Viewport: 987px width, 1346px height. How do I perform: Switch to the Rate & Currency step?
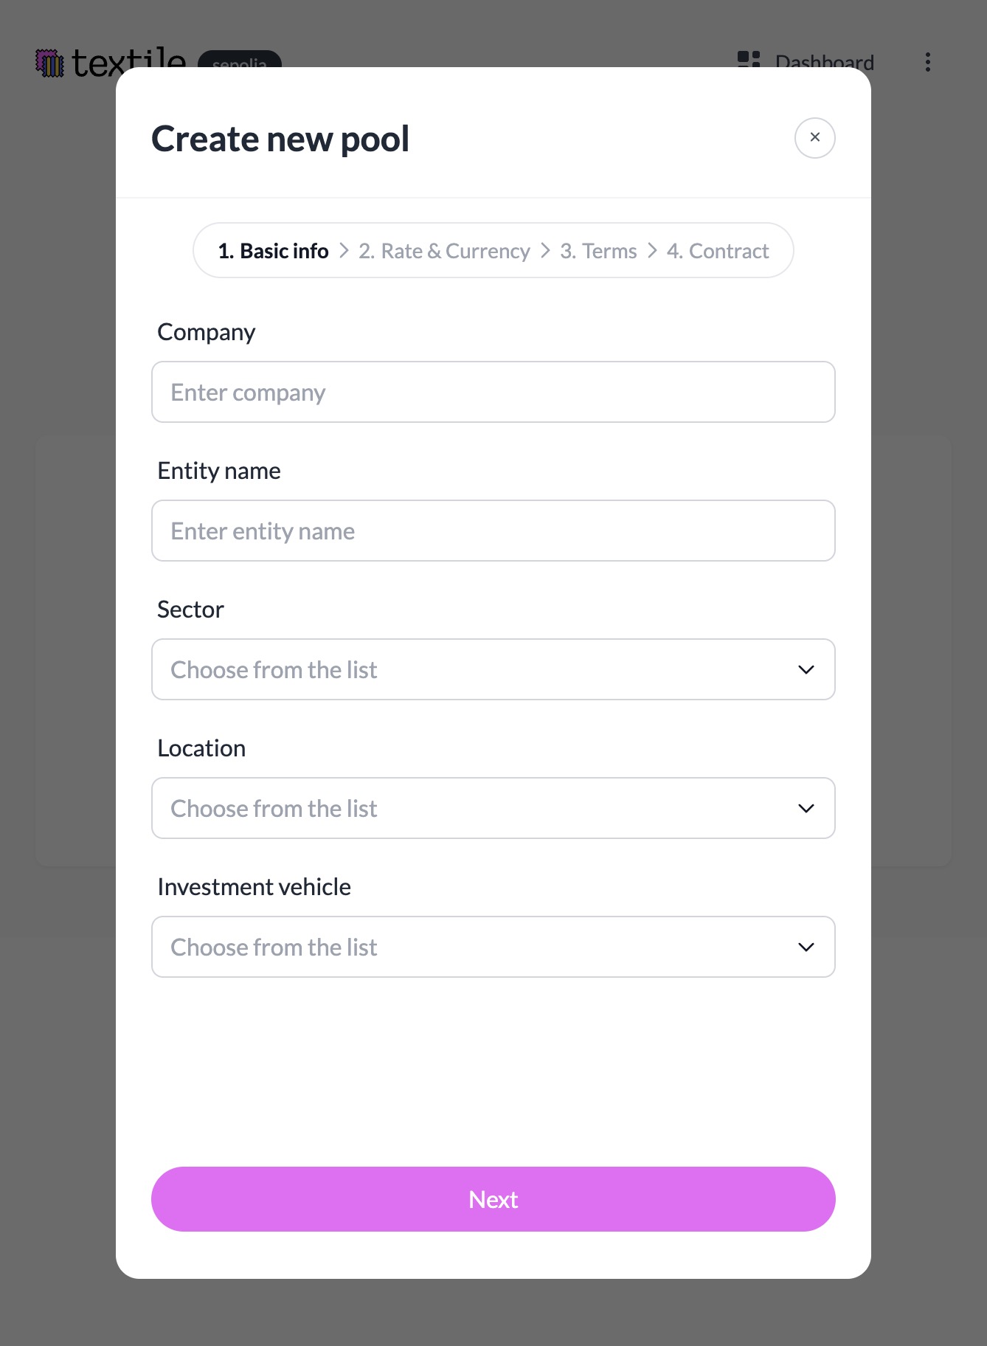tap(444, 251)
